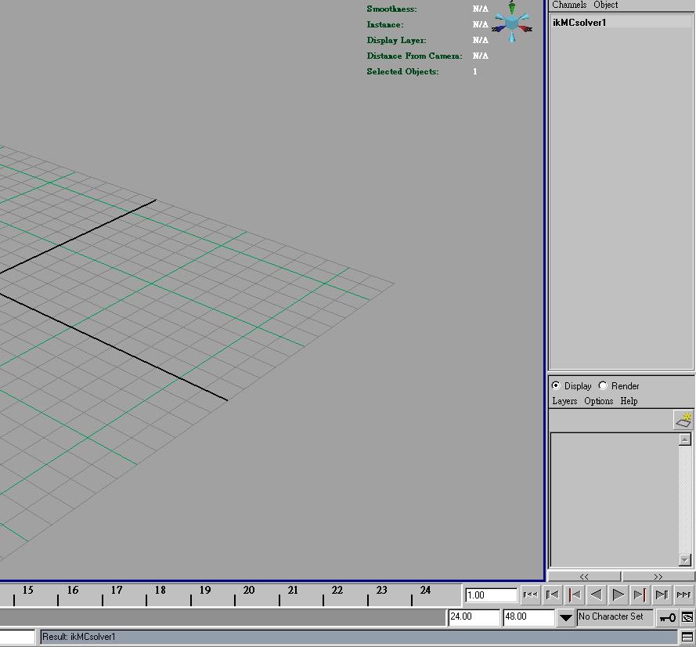Open the layer editor Help menu
Viewport: 696px width, 647px height.
point(629,401)
